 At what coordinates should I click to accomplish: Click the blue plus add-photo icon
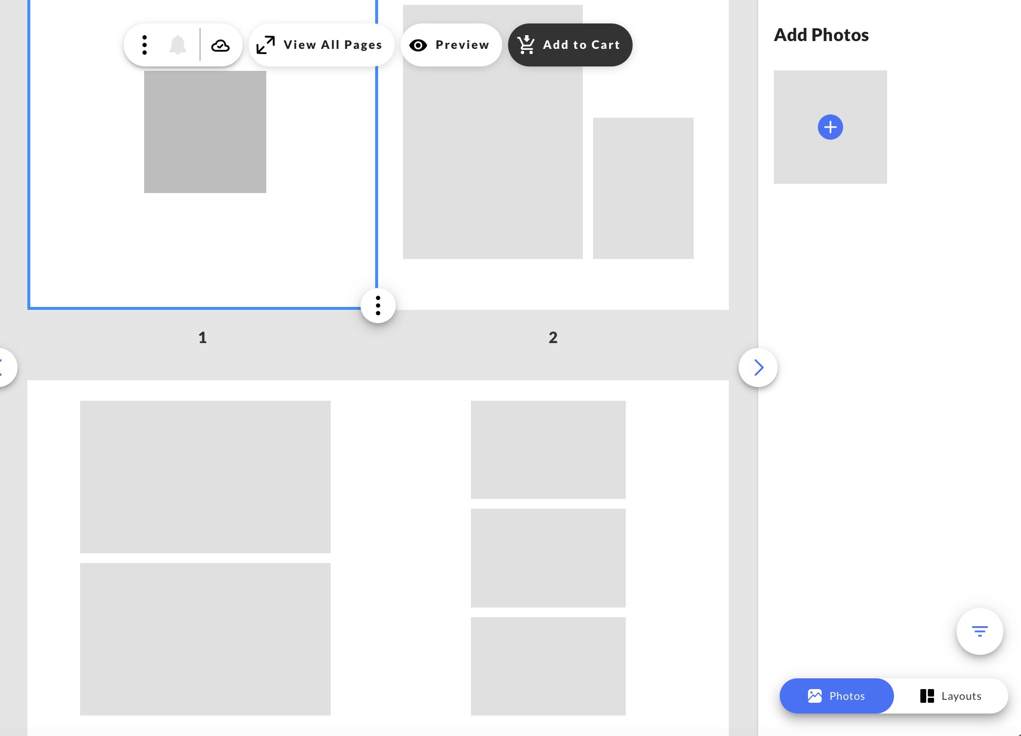tap(830, 127)
